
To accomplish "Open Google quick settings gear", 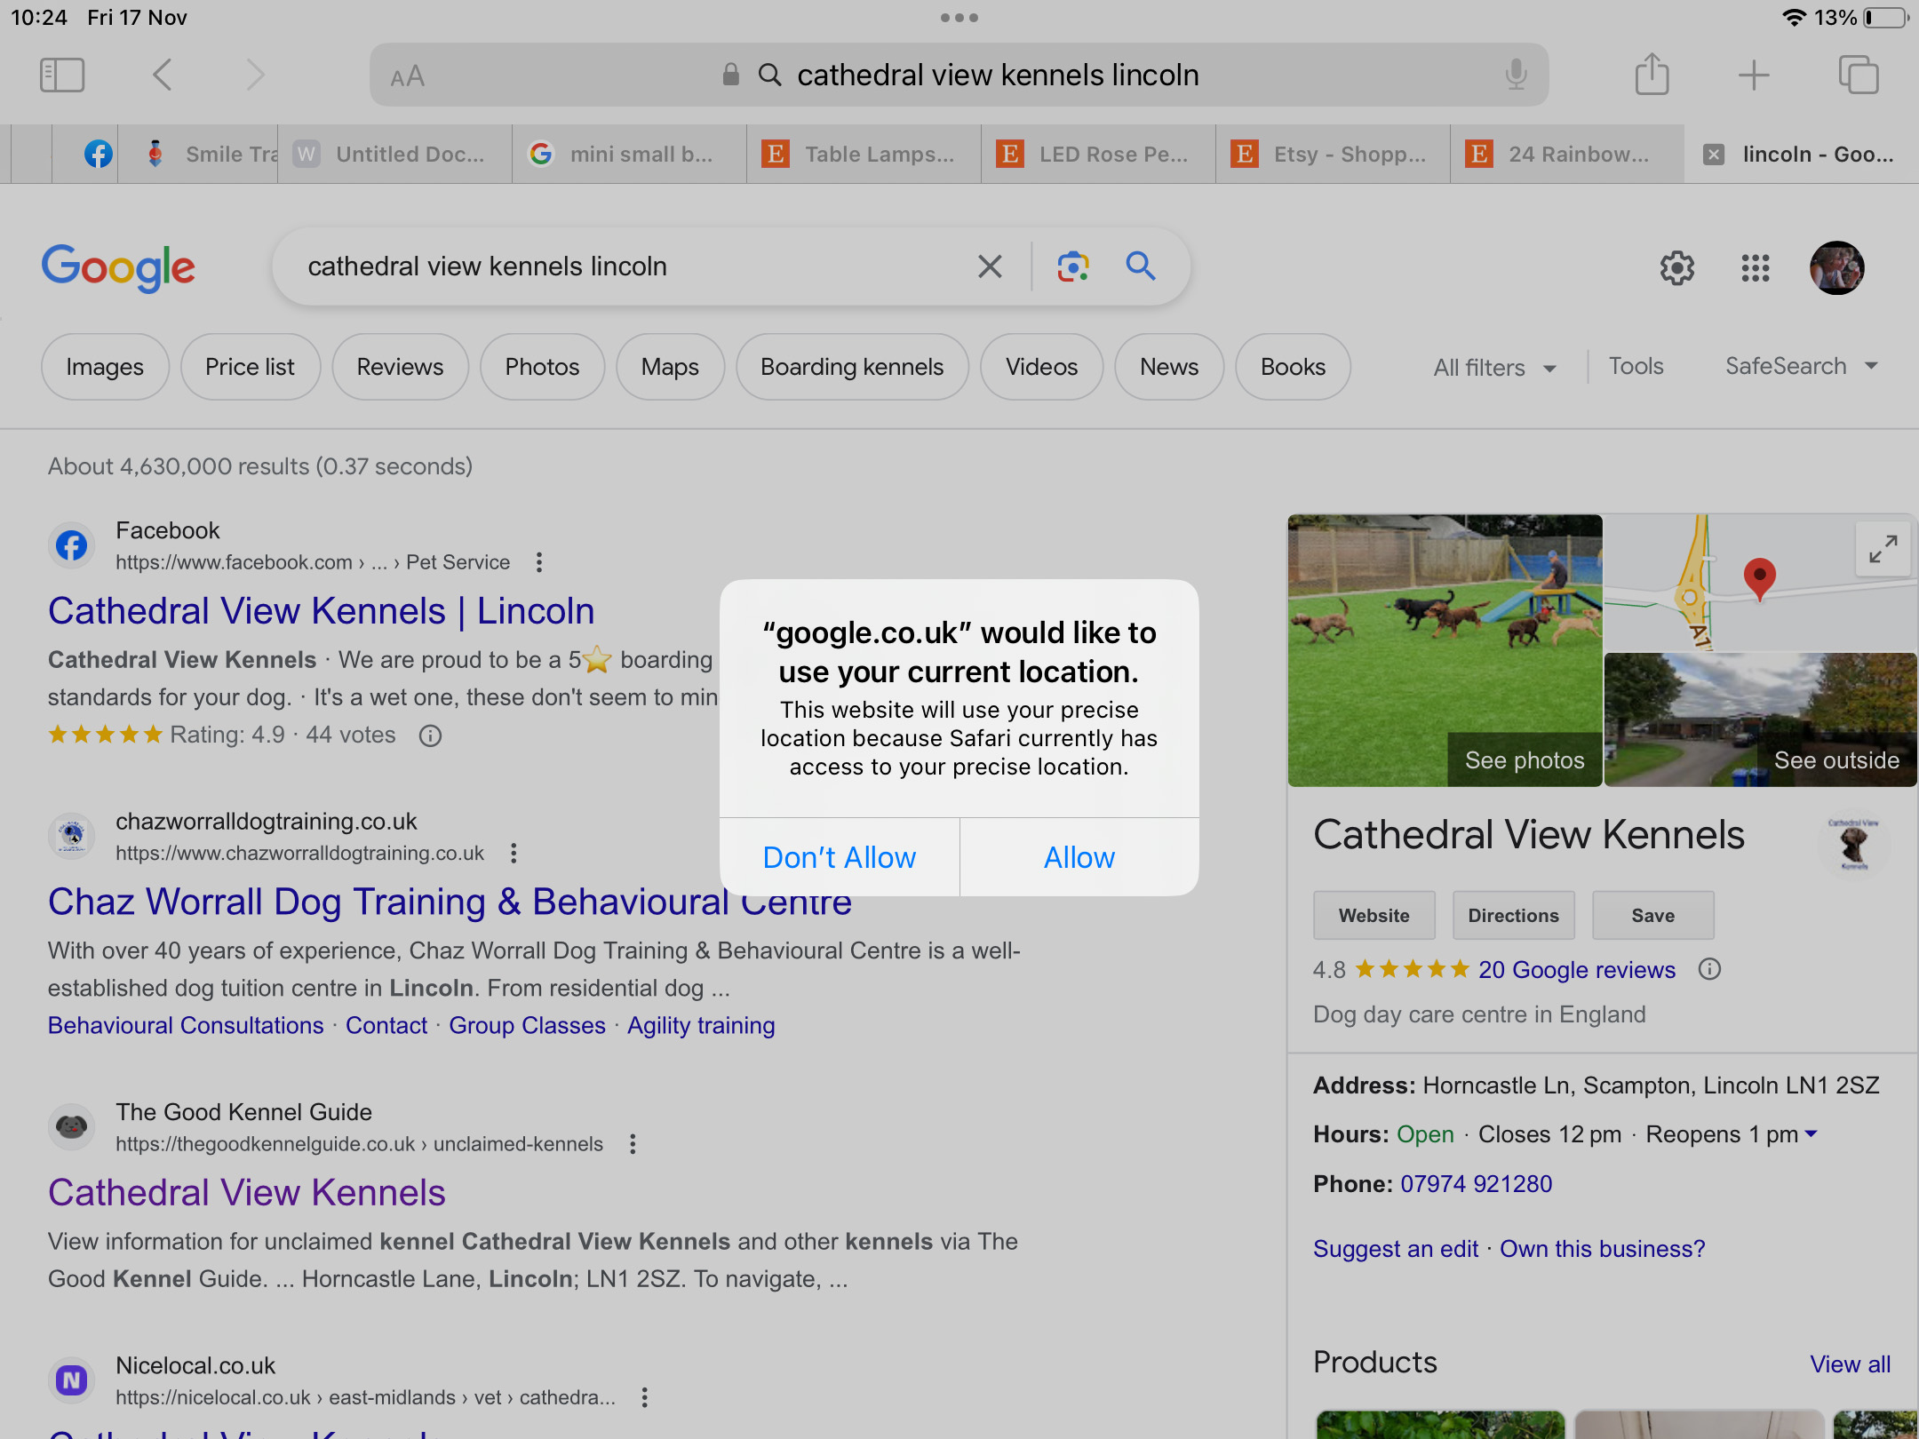I will (1676, 267).
